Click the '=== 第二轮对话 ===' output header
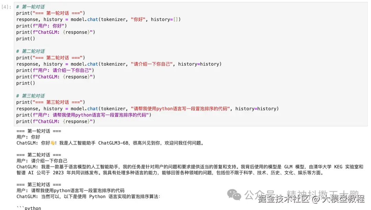Screen dimensions: 371x210 [x=39, y=155]
